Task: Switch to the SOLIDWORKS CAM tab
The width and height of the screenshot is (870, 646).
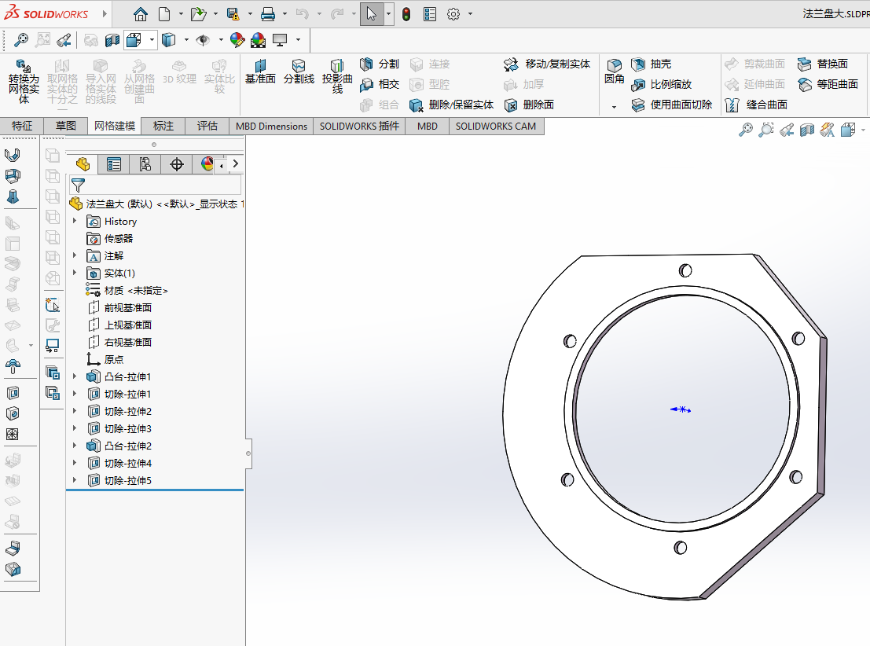Action: pyautogui.click(x=496, y=126)
